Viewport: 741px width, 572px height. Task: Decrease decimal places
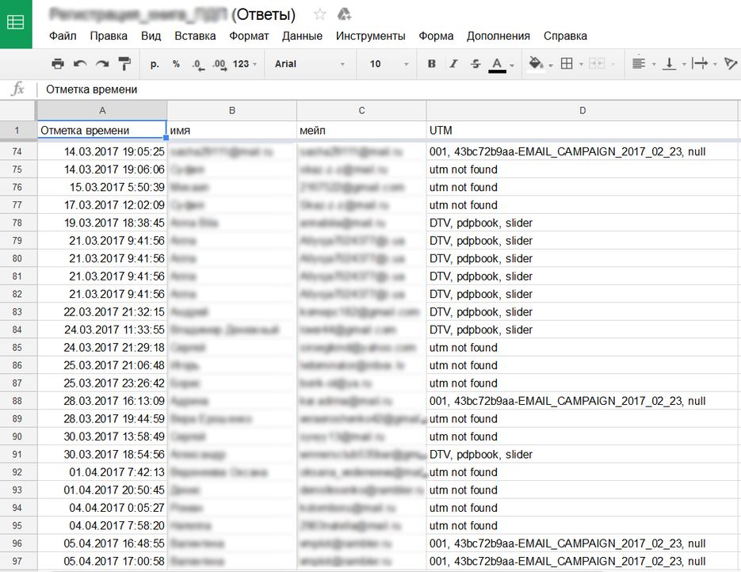198,64
